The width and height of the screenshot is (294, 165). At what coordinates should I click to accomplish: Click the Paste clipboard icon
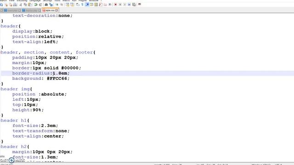pos(30,5)
